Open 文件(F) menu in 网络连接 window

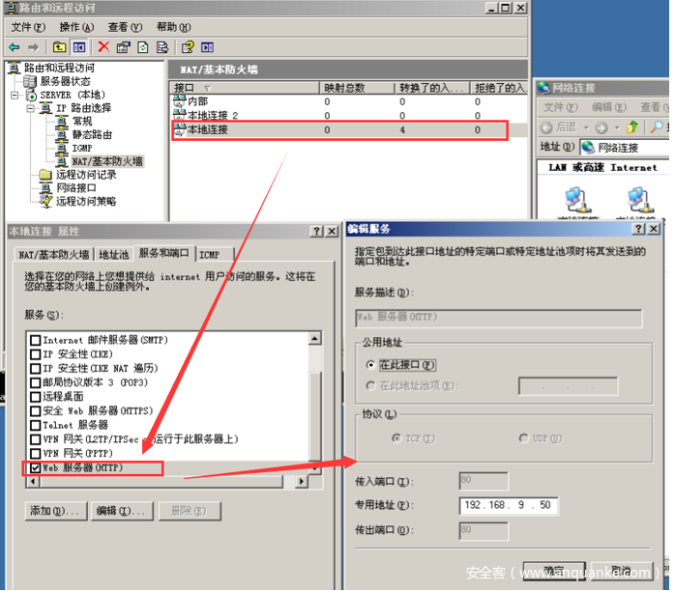point(561,107)
